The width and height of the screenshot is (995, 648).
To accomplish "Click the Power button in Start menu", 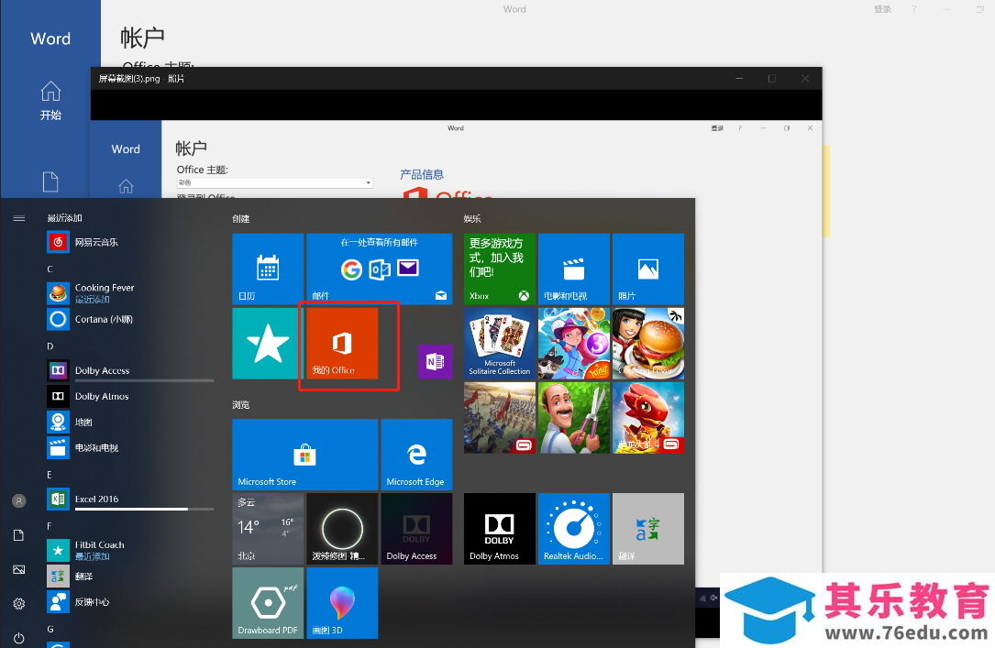I will tap(19, 638).
